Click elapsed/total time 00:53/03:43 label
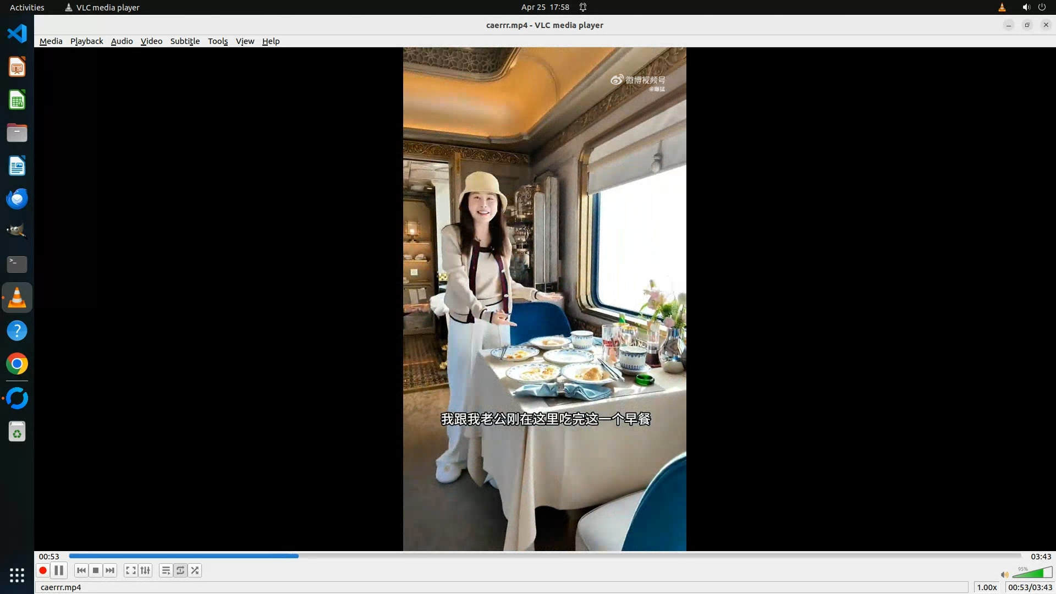Viewport: 1056px width, 594px height. 1030,587
